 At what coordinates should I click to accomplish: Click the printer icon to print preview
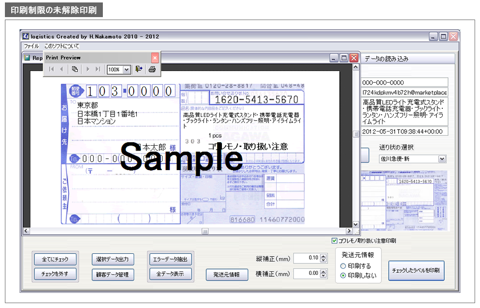(x=153, y=69)
